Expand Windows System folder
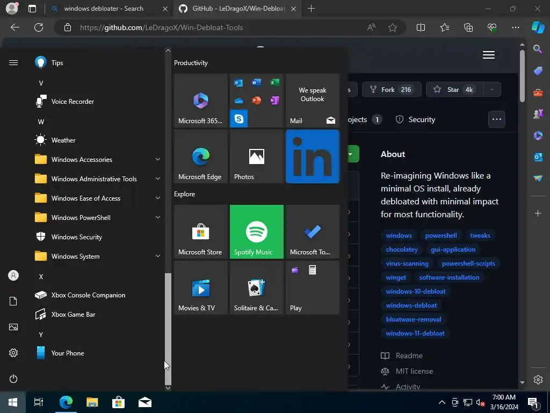The image size is (550, 413). tap(98, 257)
